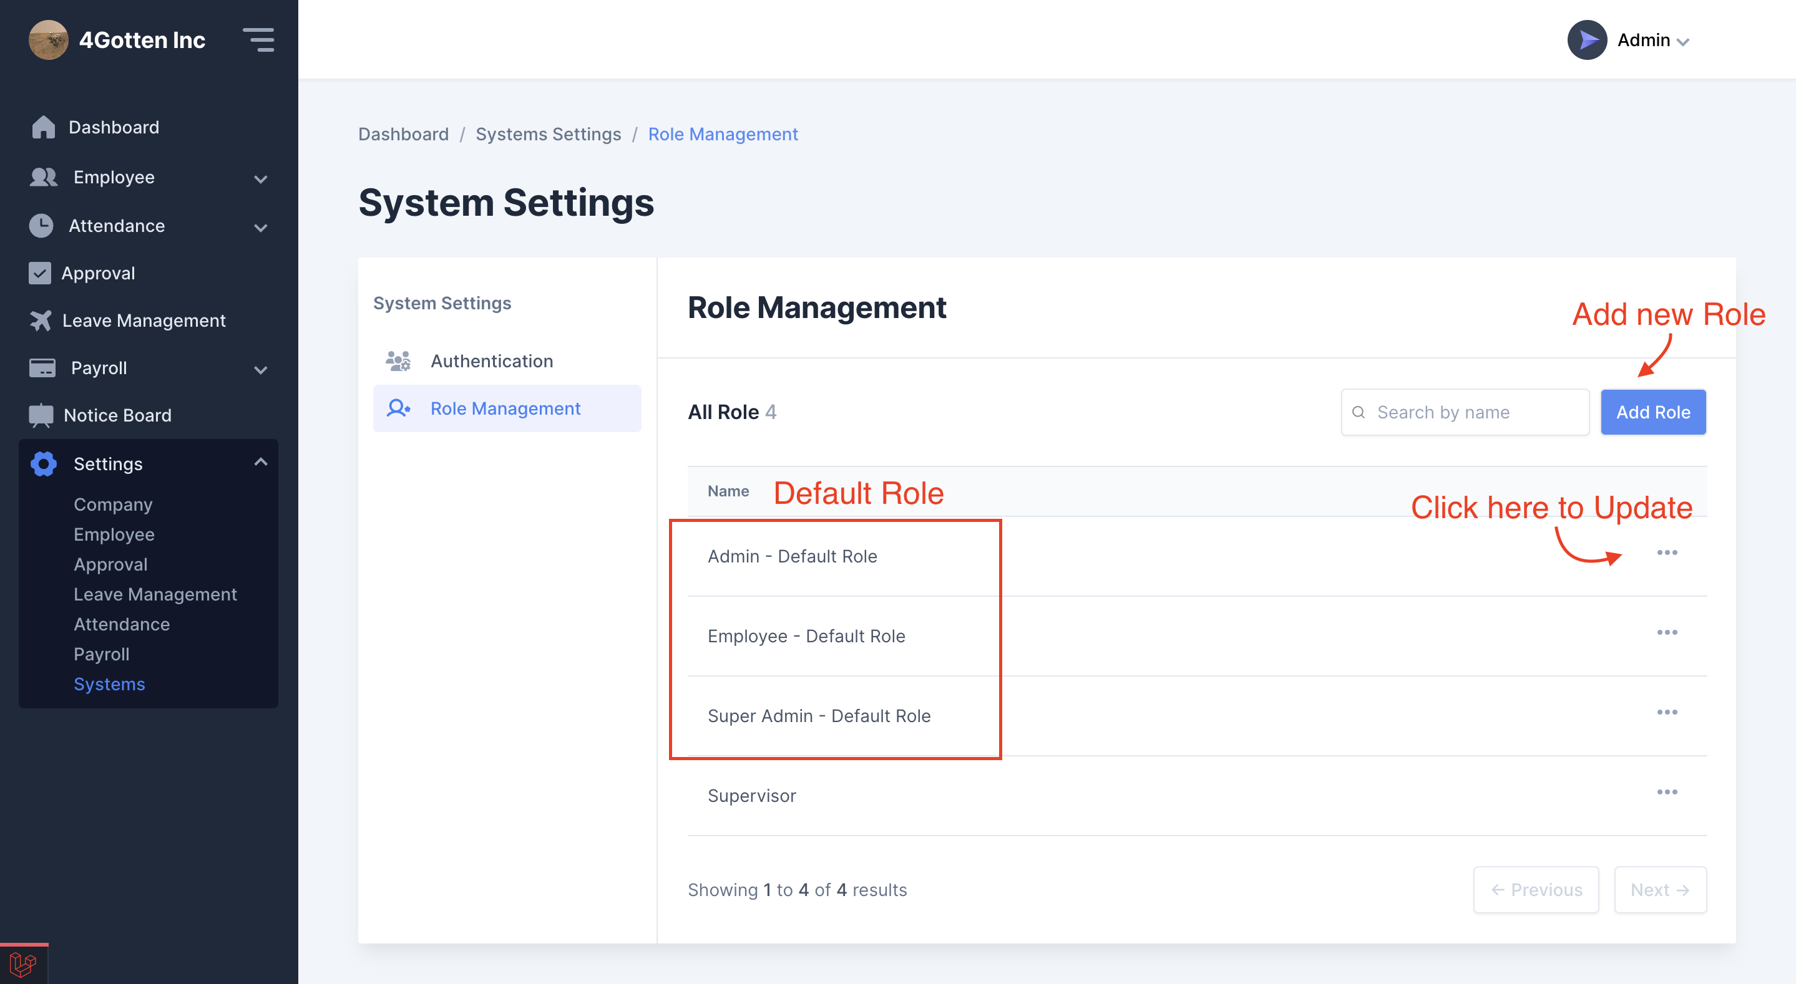Select Employee under Settings submenu
Screen dimensions: 1796x984
(x=114, y=534)
